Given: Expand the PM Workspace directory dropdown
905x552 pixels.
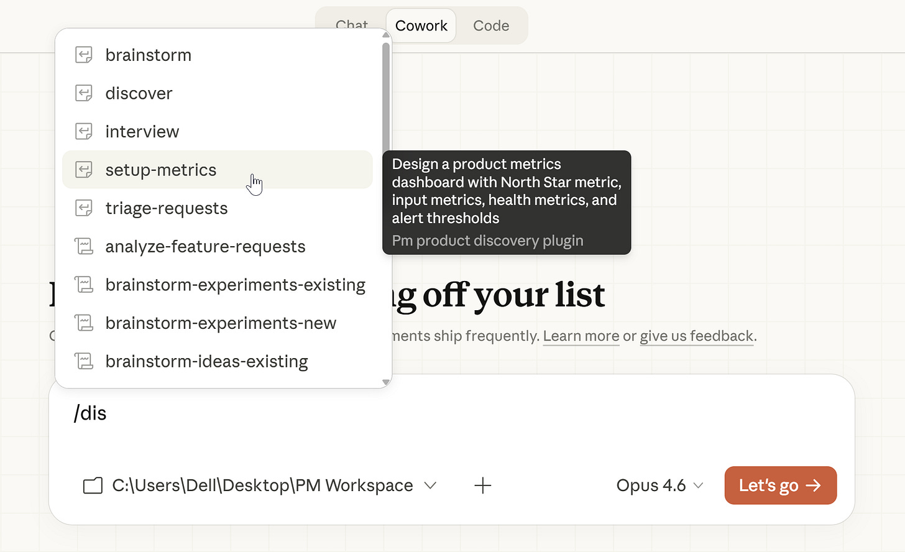Looking at the screenshot, I should click(x=430, y=486).
